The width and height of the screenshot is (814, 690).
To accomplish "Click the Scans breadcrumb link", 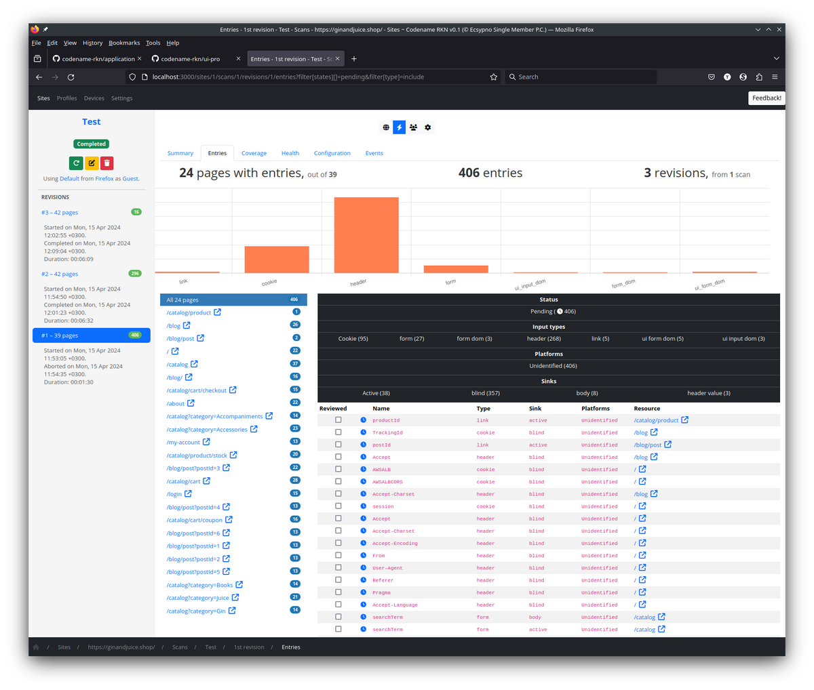I will coord(180,647).
